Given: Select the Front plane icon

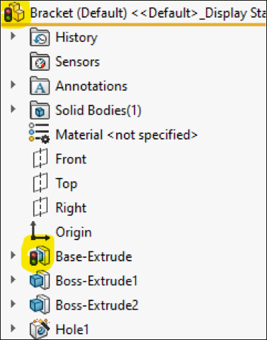Looking at the screenshot, I should point(40,158).
